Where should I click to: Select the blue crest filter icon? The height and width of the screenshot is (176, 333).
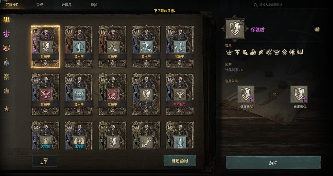7,62
